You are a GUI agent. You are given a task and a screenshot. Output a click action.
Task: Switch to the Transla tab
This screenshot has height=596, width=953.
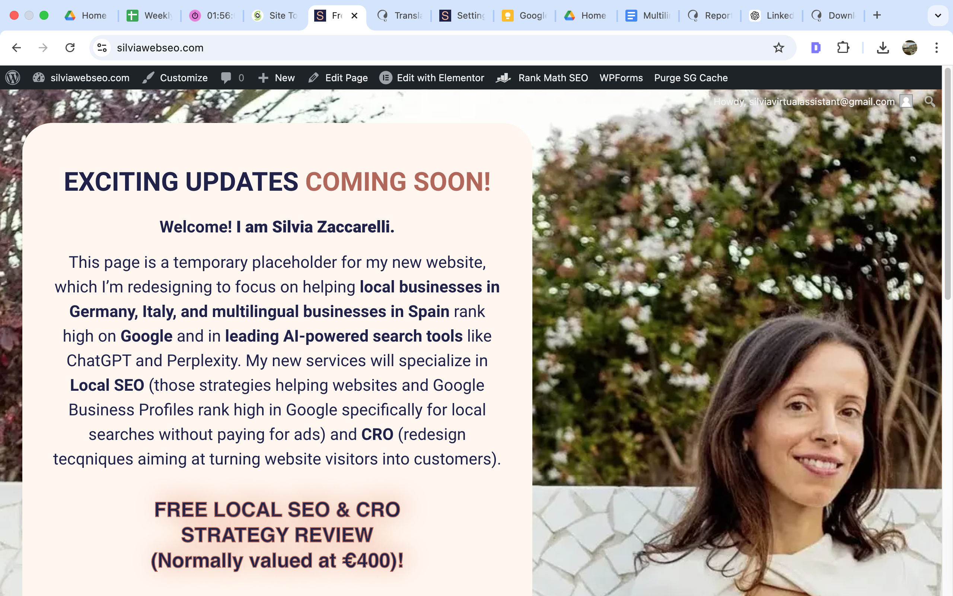[x=400, y=15]
